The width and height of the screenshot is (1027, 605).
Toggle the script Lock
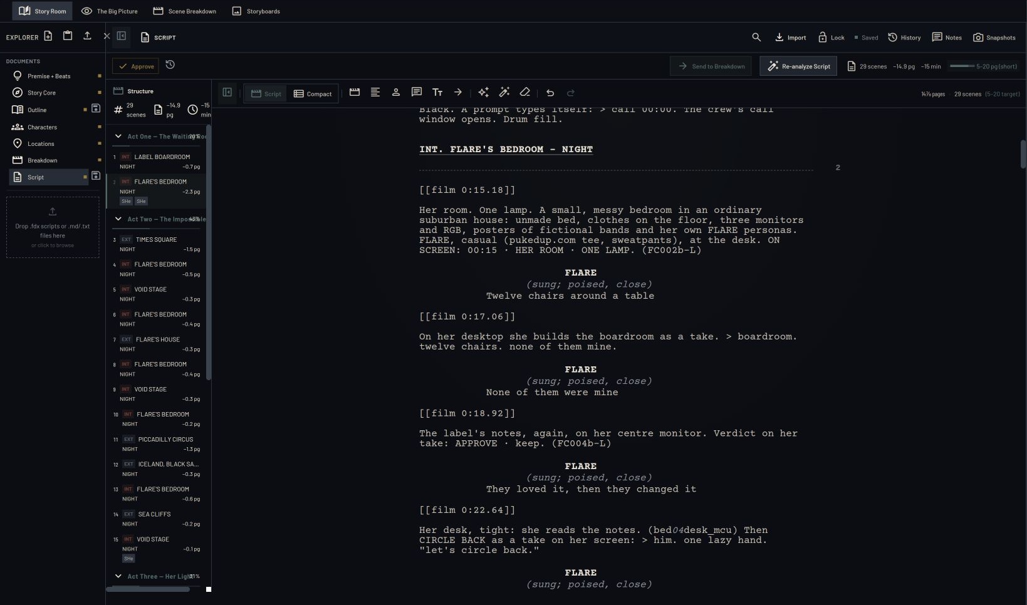point(832,37)
